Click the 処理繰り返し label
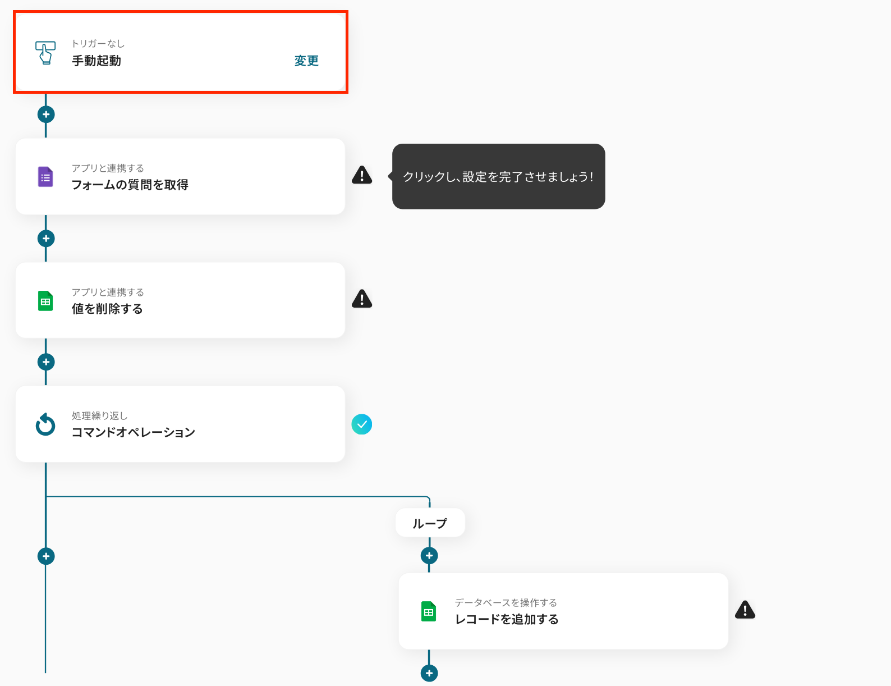 (100, 416)
